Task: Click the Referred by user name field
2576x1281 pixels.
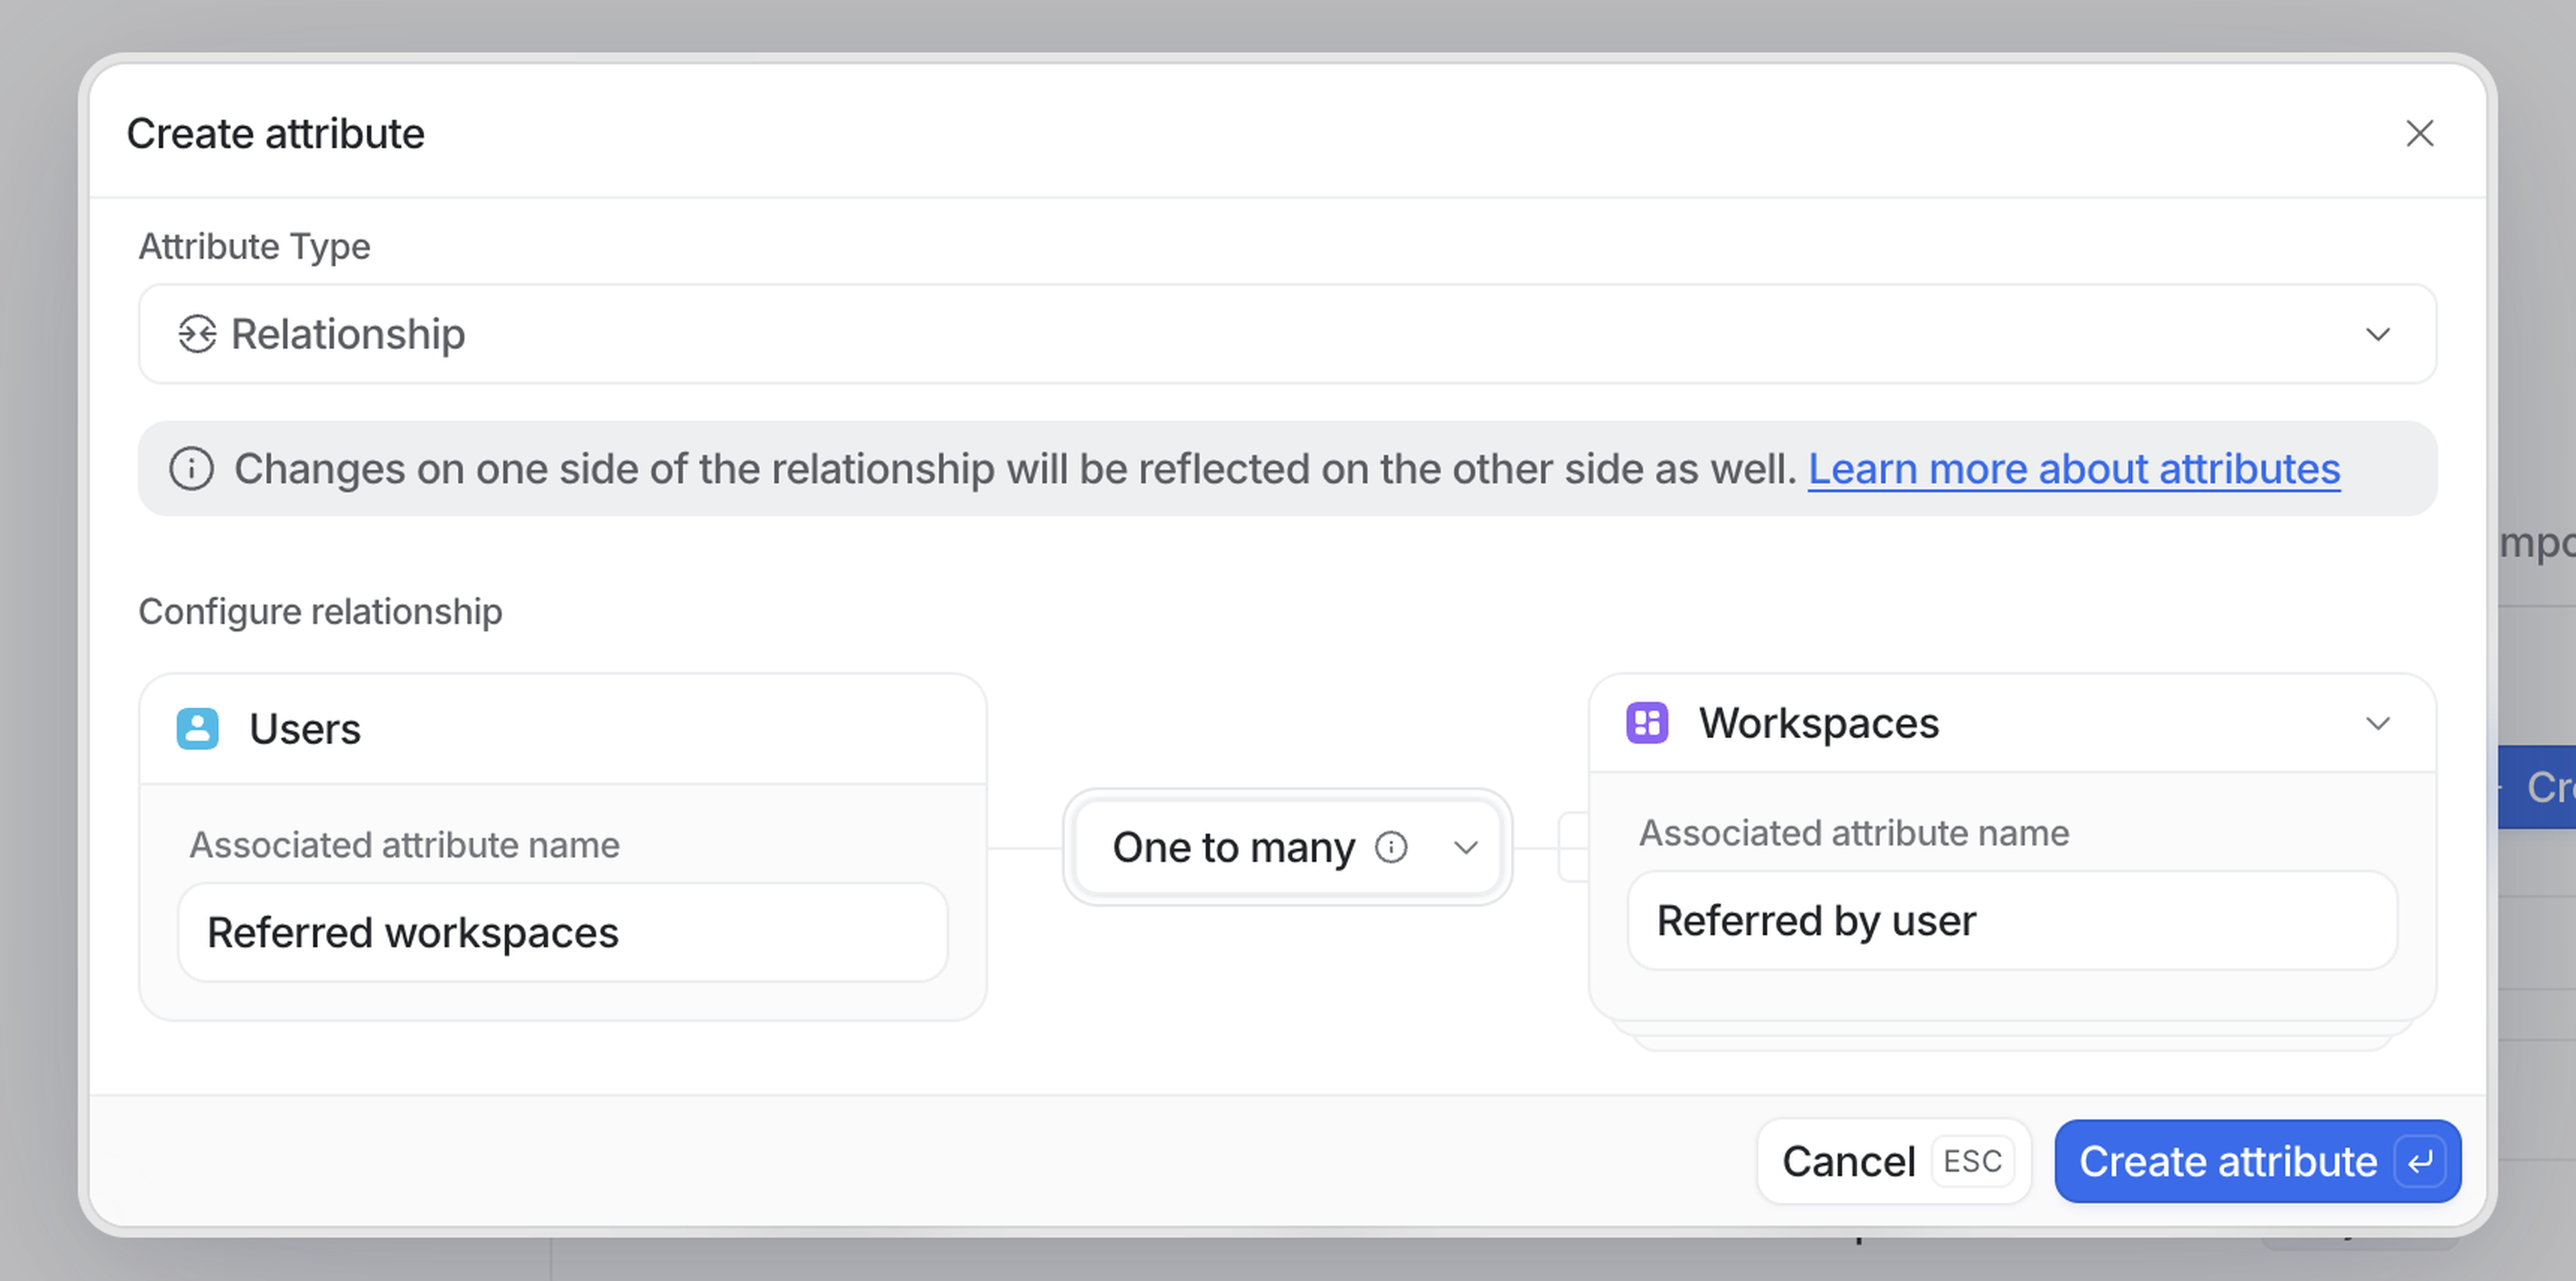Action: (2011, 920)
